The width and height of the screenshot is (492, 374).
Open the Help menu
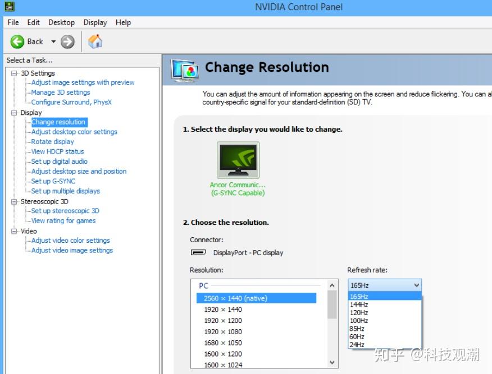(124, 22)
